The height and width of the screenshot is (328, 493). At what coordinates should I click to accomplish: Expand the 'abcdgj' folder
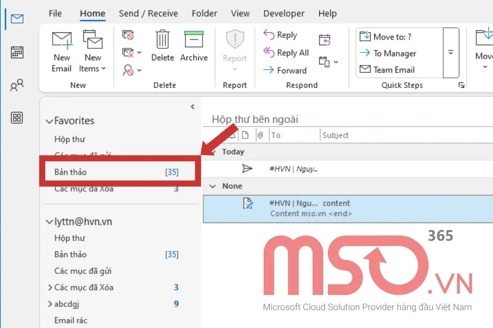click(x=51, y=304)
